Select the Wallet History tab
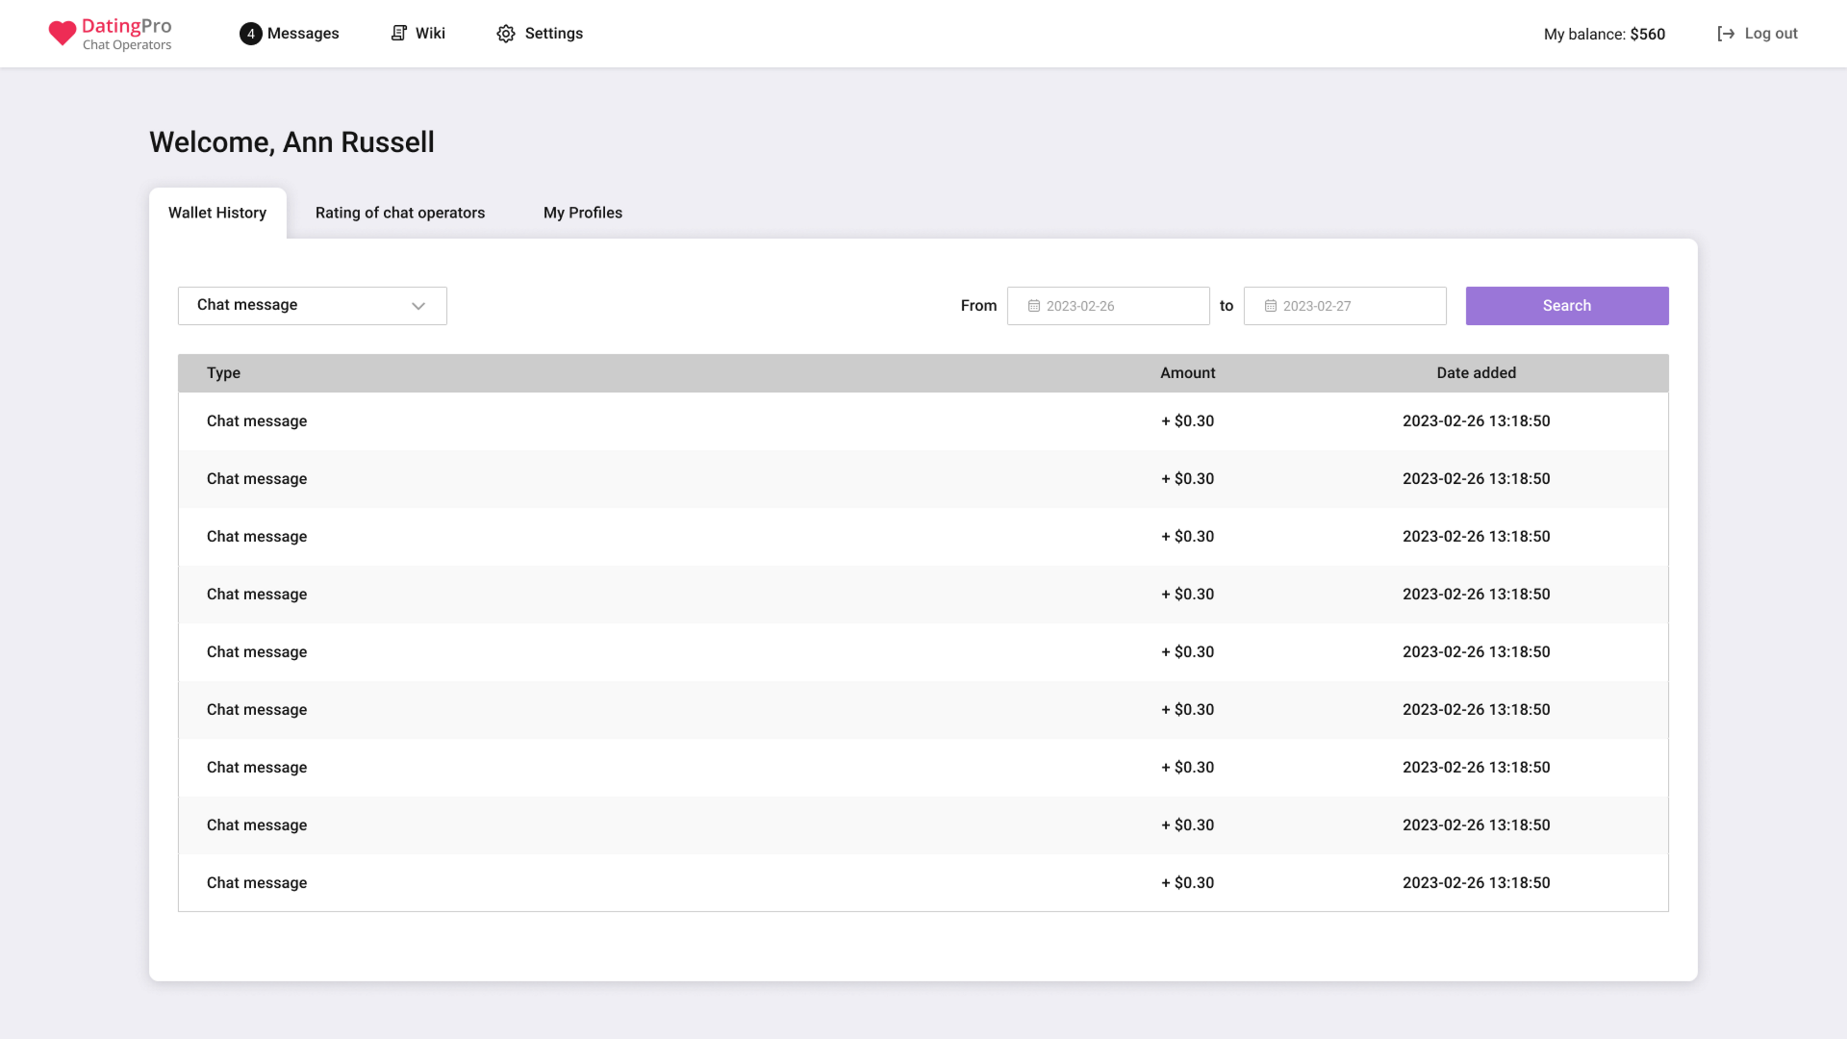The height and width of the screenshot is (1039, 1847). (x=217, y=213)
